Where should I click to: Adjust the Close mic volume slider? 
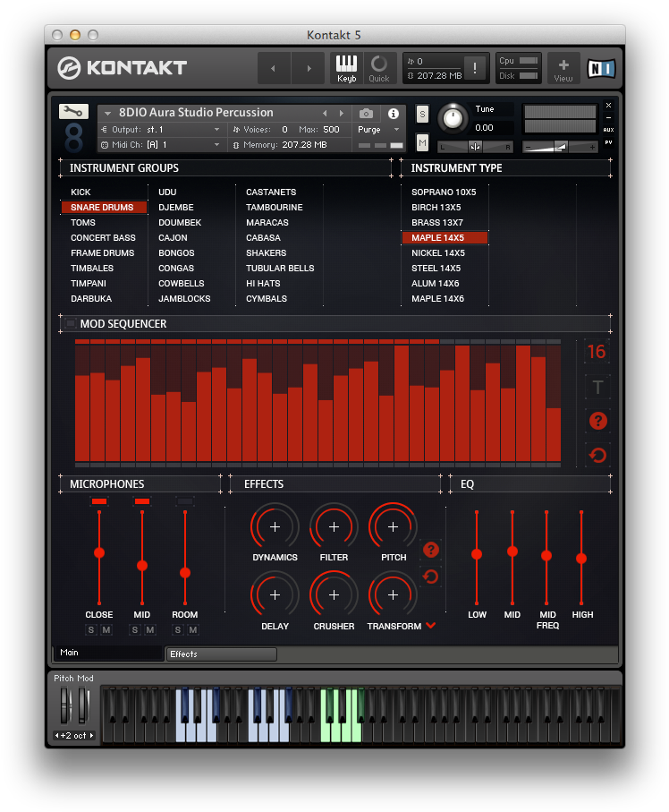(x=99, y=552)
